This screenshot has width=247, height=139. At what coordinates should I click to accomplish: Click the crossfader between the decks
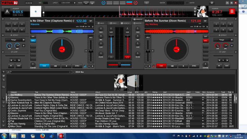click(119, 65)
